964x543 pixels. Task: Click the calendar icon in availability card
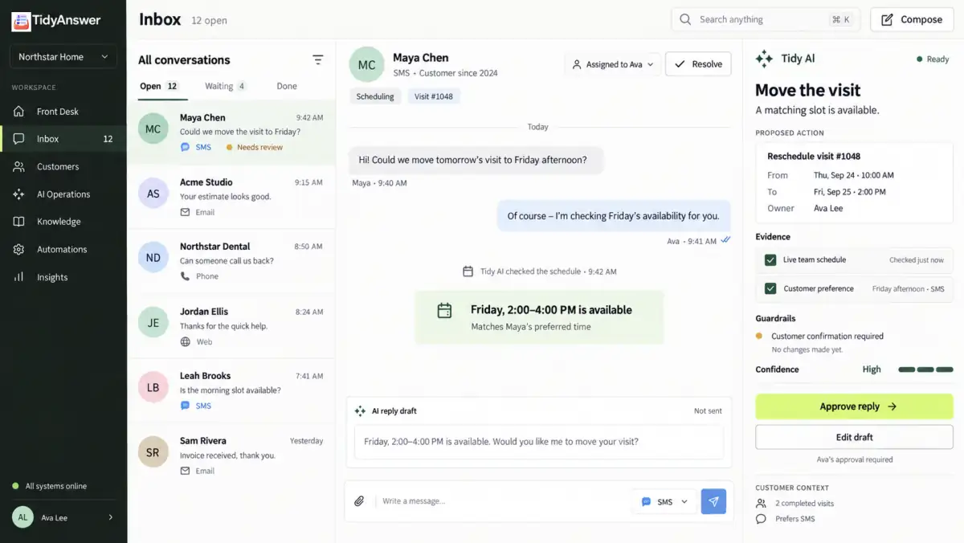[444, 310]
